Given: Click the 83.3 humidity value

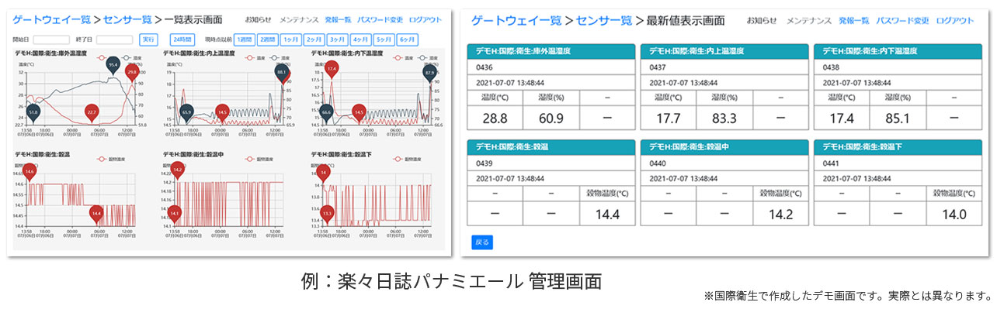Looking at the screenshot, I should (724, 118).
